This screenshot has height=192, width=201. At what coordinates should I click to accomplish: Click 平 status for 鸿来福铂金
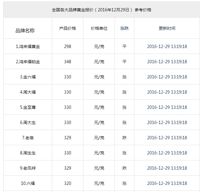124,62
